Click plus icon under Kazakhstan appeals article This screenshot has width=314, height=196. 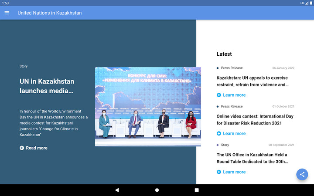pos(219,95)
